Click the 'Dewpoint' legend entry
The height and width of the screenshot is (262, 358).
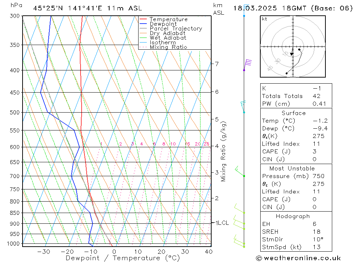(x=163, y=24)
